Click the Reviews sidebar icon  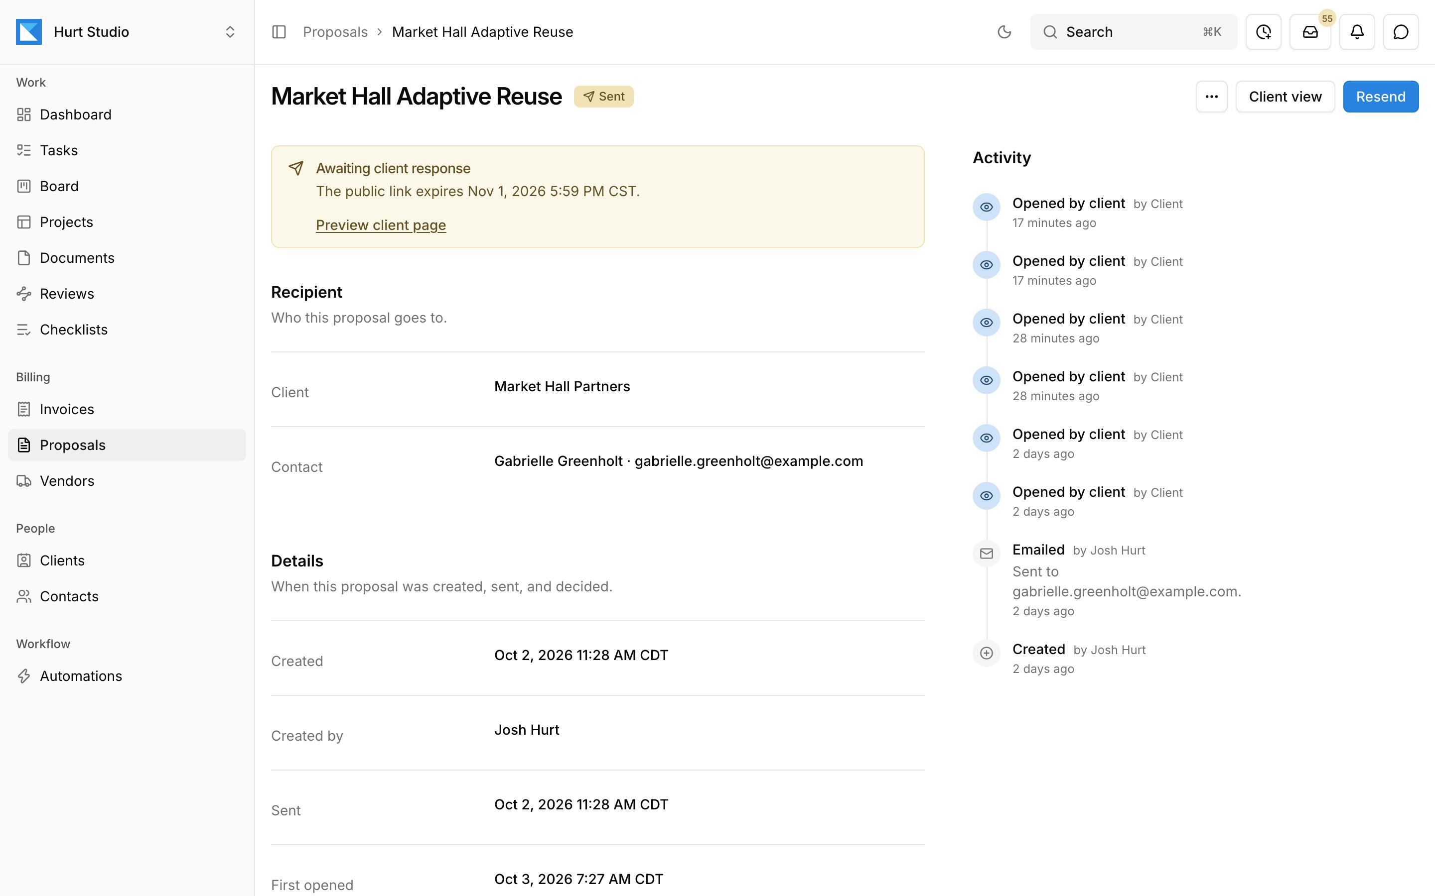(x=24, y=294)
